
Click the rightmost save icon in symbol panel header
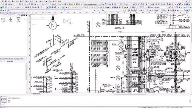pos(26,15)
